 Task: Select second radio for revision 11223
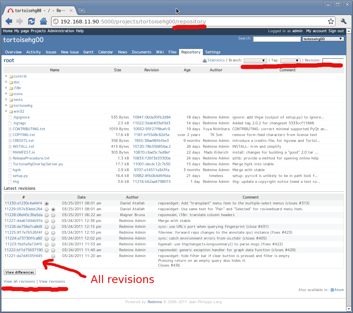click(53, 245)
